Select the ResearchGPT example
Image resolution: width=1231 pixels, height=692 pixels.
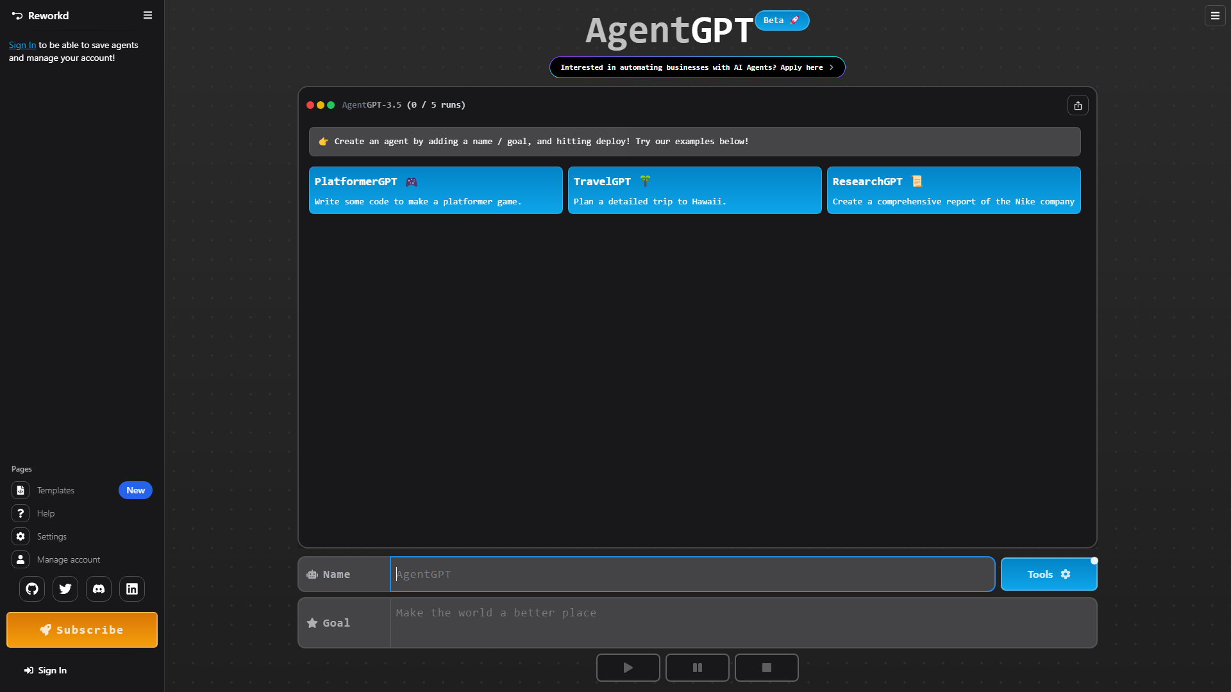click(x=954, y=190)
